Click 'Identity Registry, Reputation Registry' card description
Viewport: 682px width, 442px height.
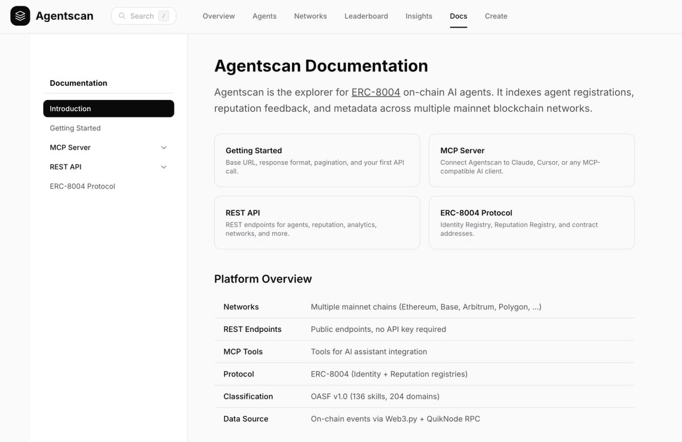(x=519, y=229)
